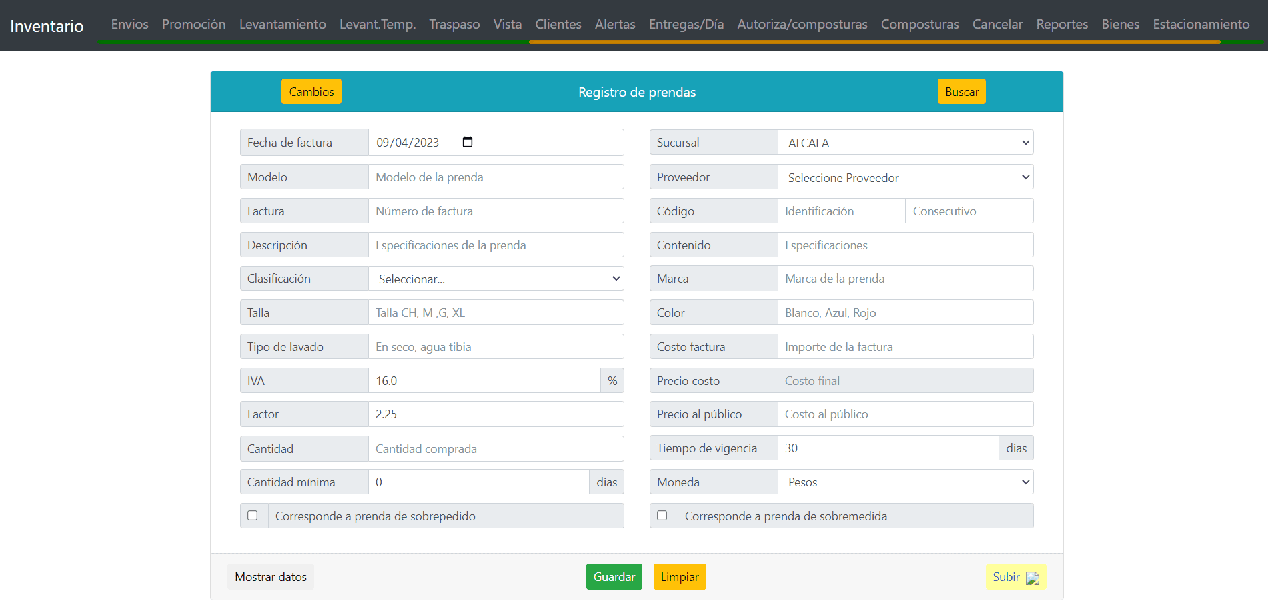Screen dimensions: 1268x601
Task: Open the Proveedor selection dropdown
Action: pos(905,177)
